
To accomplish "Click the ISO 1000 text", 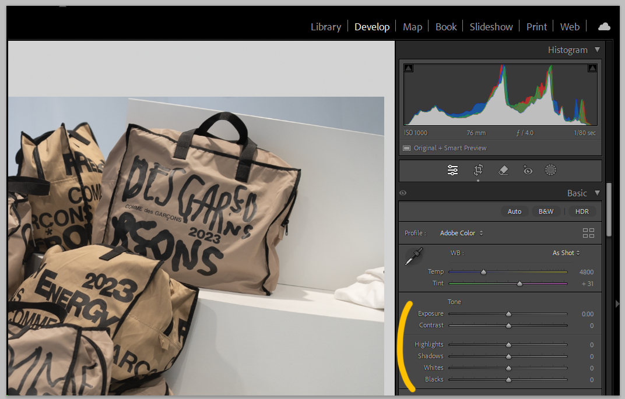I will [x=415, y=133].
